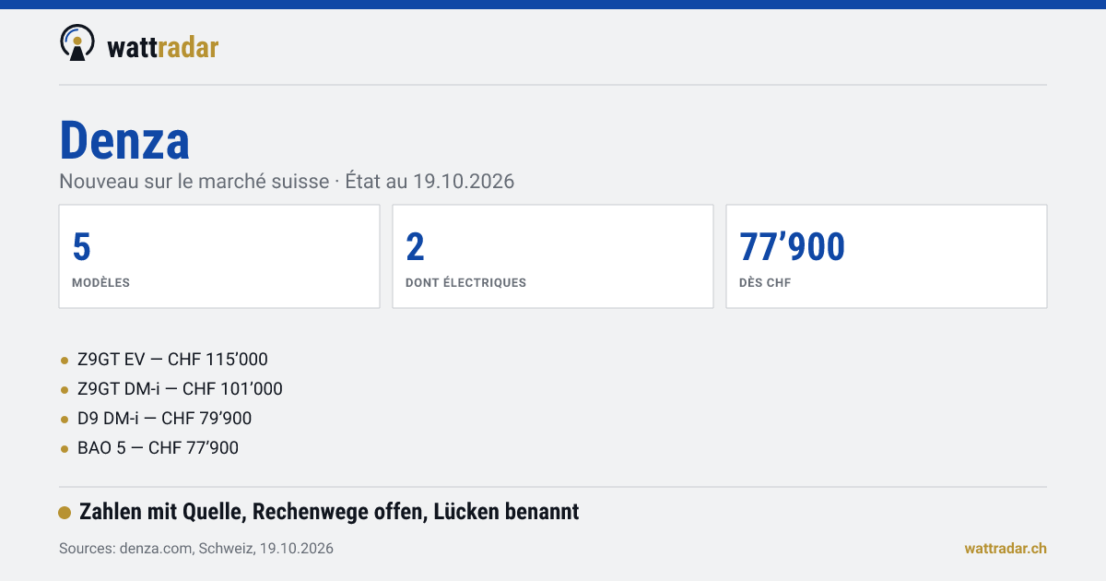This screenshot has width=1106, height=581.
Task: Select the Z9GT DM-i — CHF 101’000 row
Action: (171, 389)
